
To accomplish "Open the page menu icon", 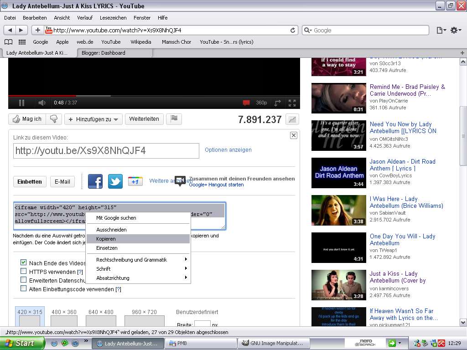I will 441,30.
